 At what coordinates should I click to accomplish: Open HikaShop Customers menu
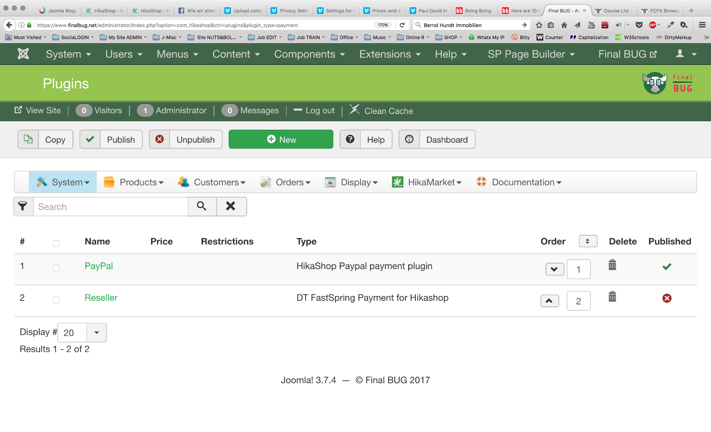(211, 182)
